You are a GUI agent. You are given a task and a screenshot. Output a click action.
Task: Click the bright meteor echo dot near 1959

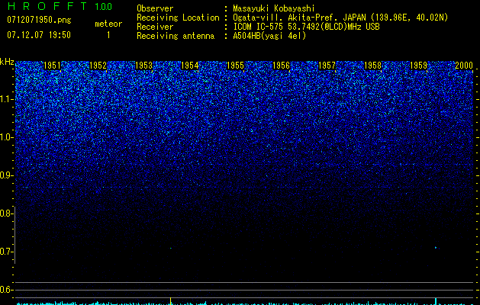coord(436,248)
